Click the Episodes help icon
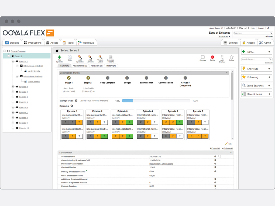 pos(72,106)
